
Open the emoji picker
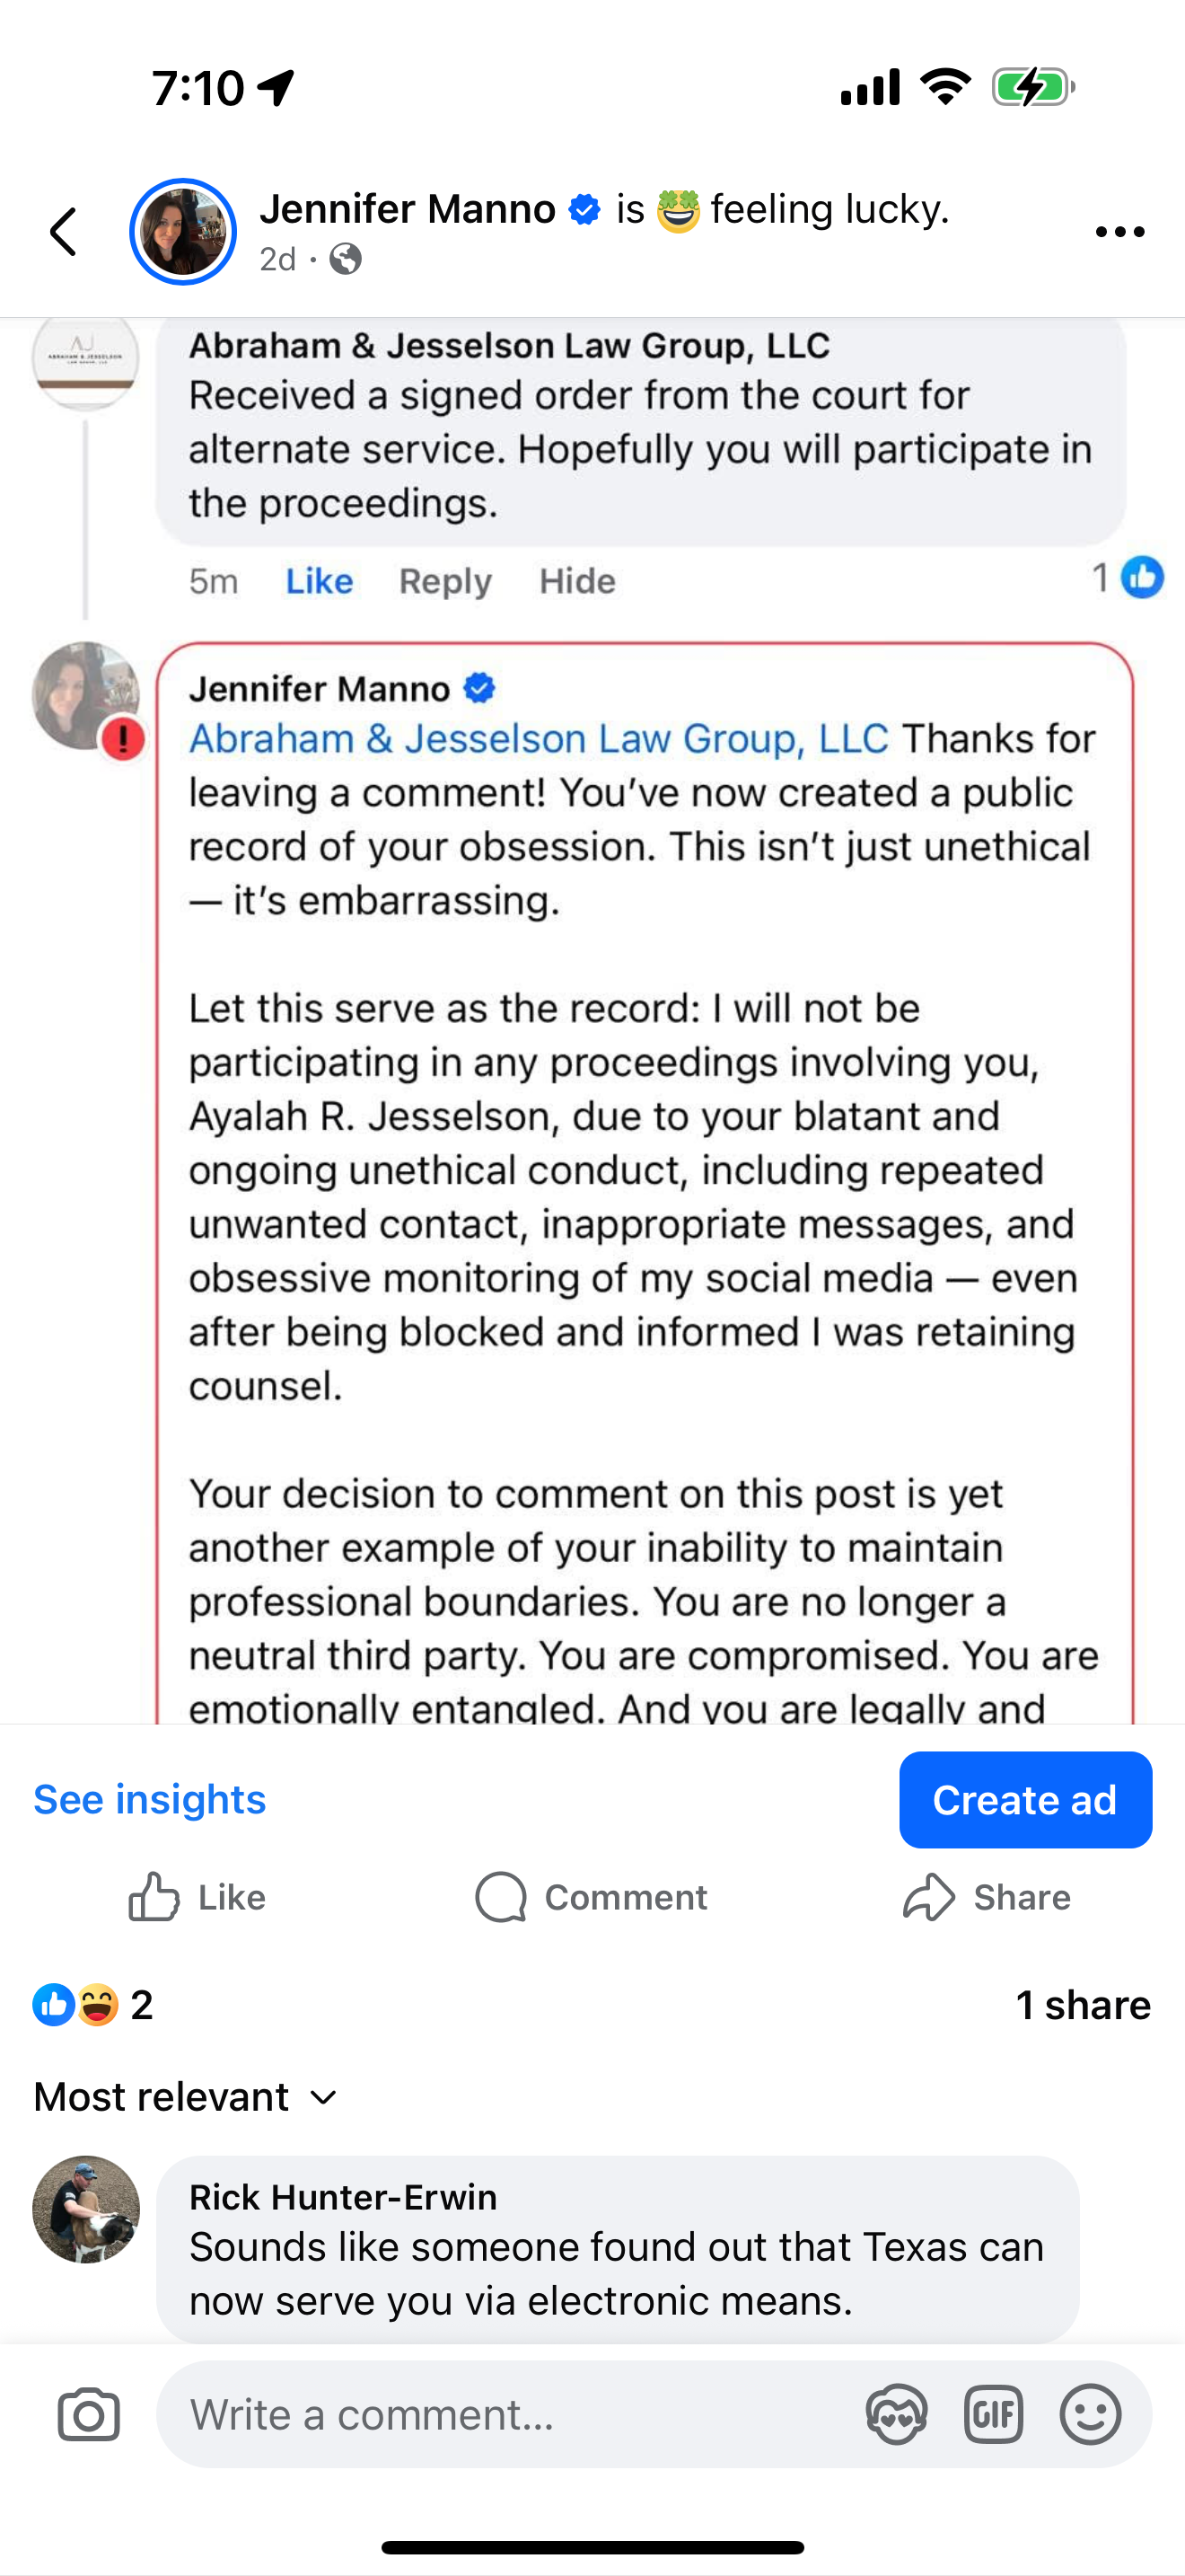pos(1090,2415)
